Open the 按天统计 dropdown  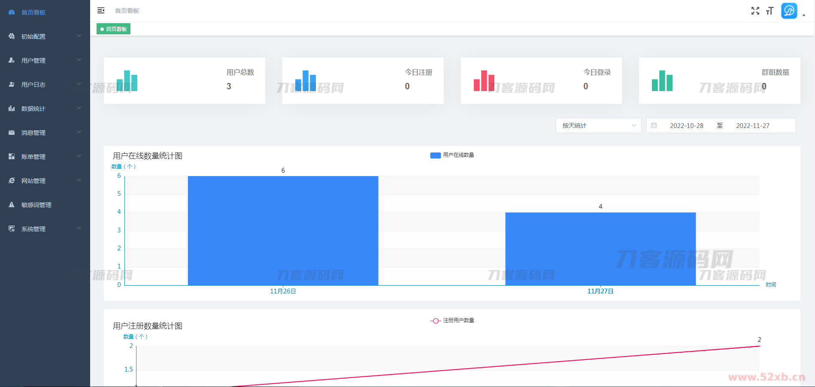[598, 125]
